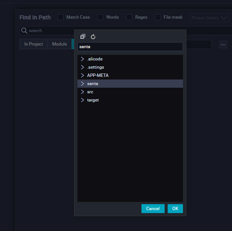Expand the APP-META folder
The width and height of the screenshot is (232, 231).
(82, 75)
